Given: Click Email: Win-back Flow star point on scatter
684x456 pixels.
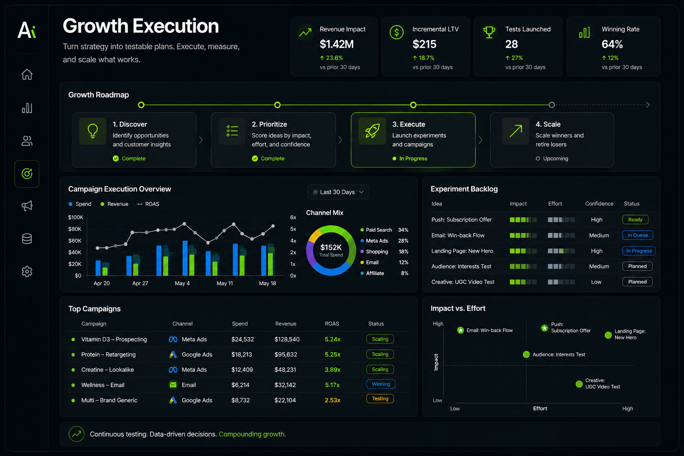Looking at the screenshot, I should point(460,330).
